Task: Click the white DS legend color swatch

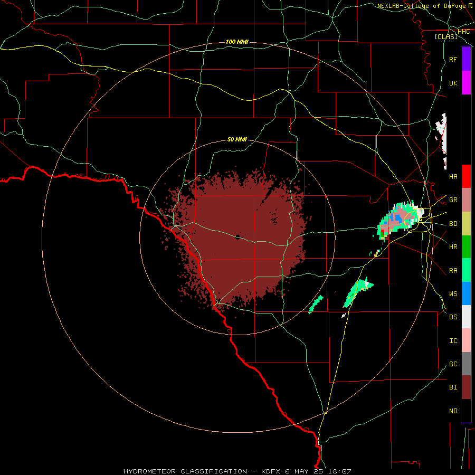Action: (x=466, y=317)
